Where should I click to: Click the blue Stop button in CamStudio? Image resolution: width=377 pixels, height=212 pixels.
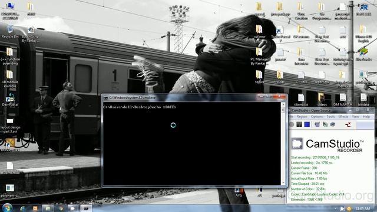click(307, 124)
